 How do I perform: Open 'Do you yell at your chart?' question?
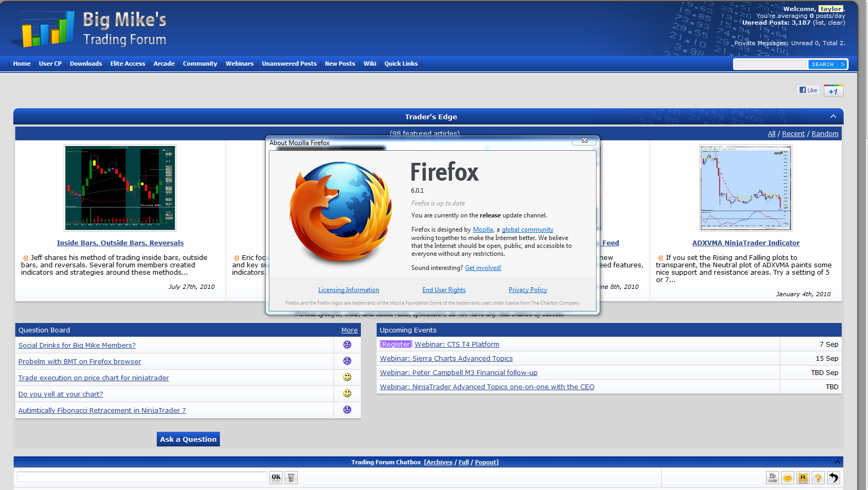60,394
